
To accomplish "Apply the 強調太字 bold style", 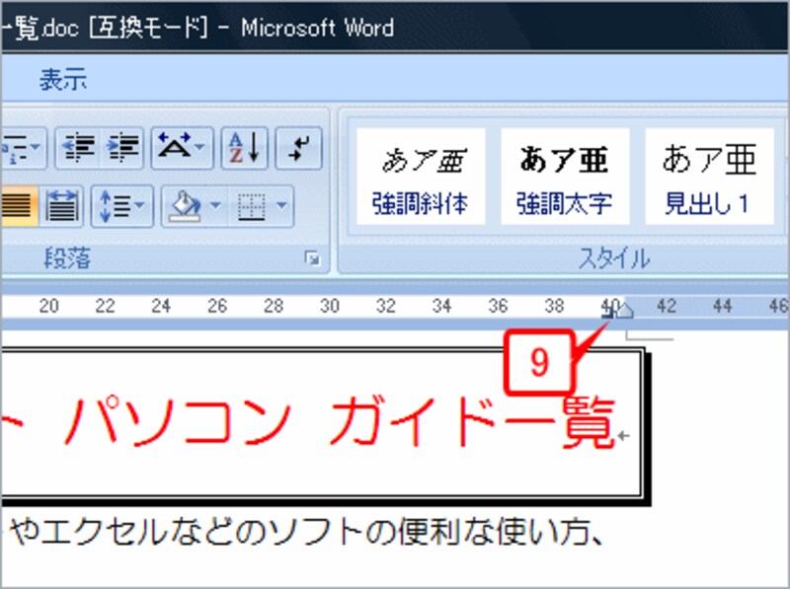I will pyautogui.click(x=565, y=176).
